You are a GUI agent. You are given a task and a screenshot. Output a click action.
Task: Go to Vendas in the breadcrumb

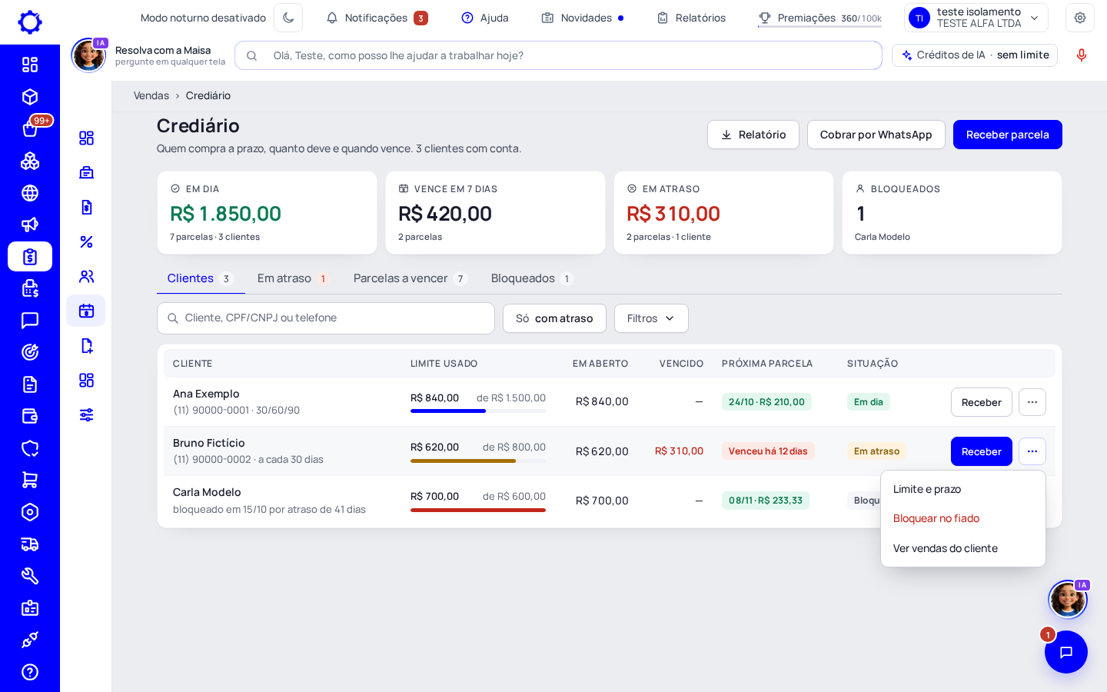click(x=151, y=95)
